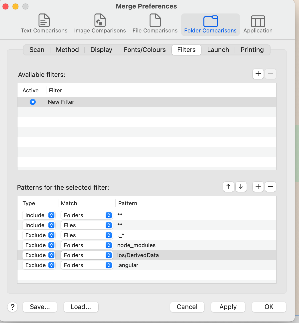Toggle active radio for New Filter
Screen dimensions: 299x323
point(33,102)
